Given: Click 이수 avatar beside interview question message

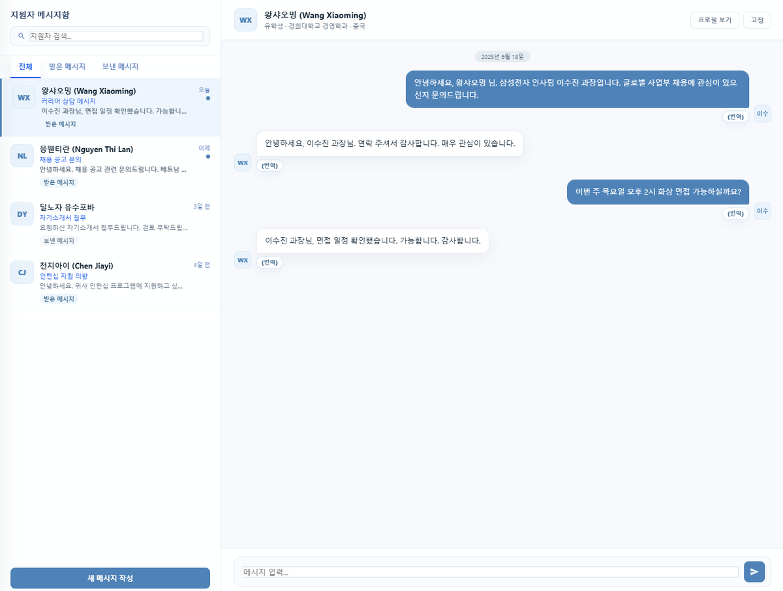Looking at the screenshot, I should 762,211.
